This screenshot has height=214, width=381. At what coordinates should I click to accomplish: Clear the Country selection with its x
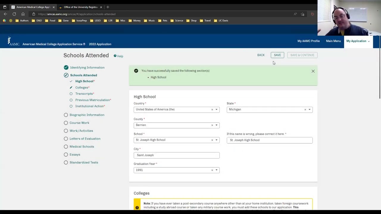212,110
